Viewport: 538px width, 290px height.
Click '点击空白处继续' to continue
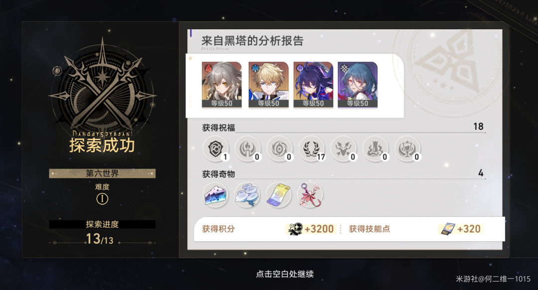[x=285, y=274]
